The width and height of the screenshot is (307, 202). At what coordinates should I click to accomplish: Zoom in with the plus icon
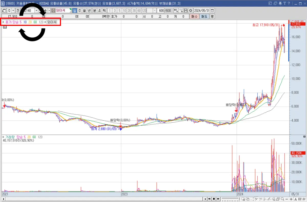click(x=291, y=199)
